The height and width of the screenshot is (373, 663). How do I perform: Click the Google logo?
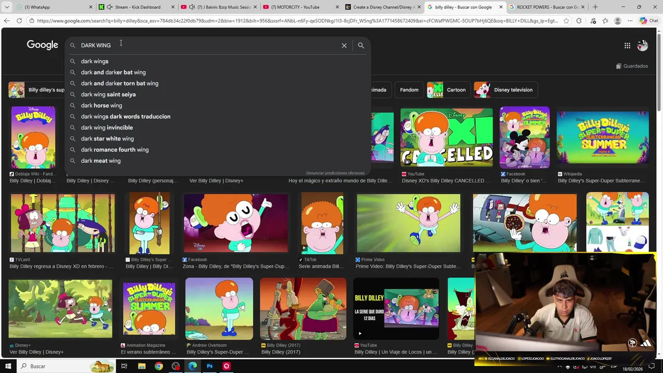click(42, 45)
